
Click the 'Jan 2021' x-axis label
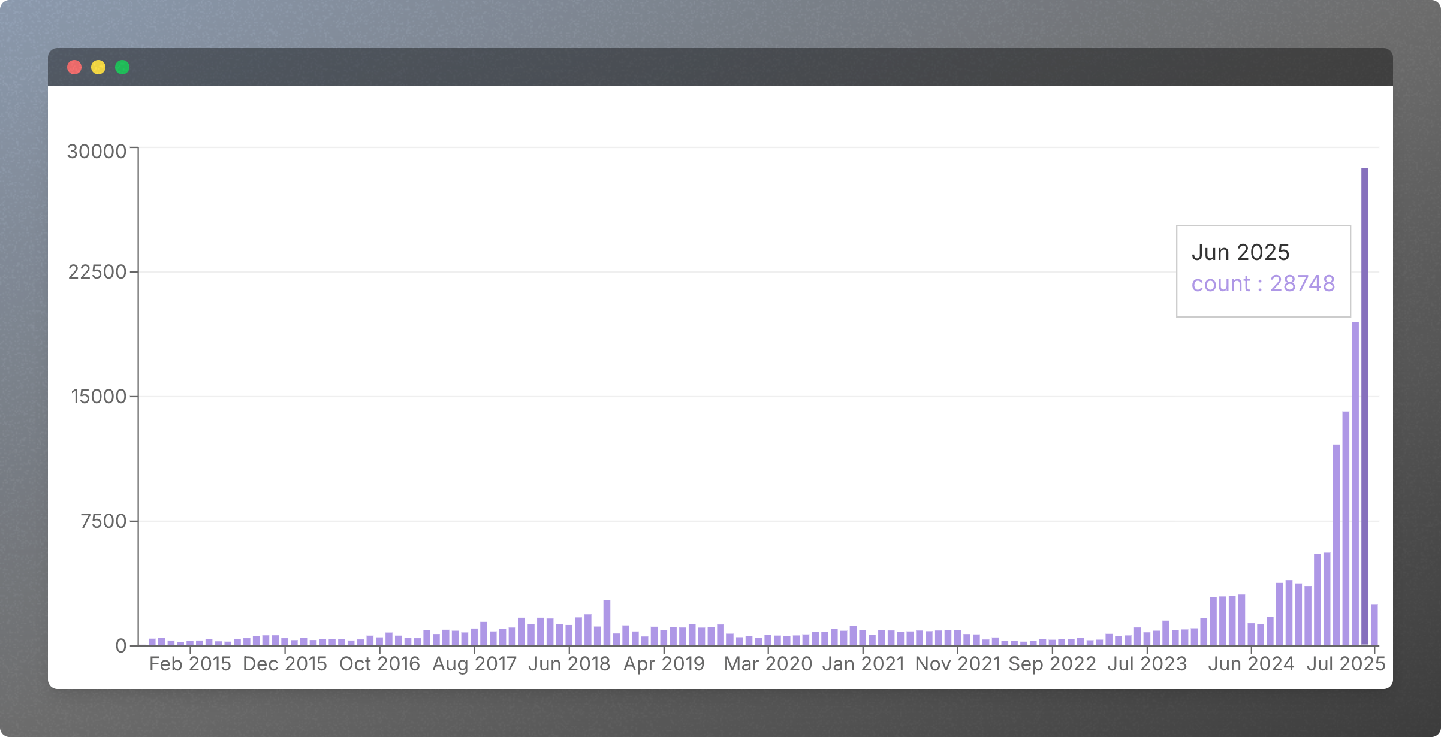[x=863, y=664]
